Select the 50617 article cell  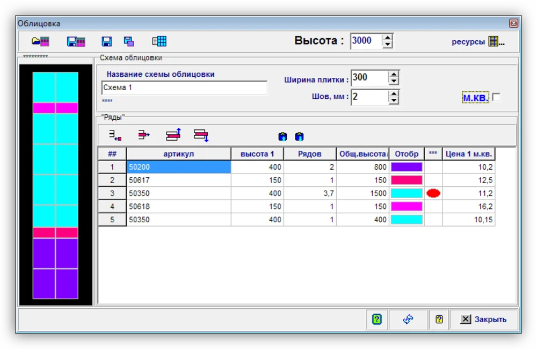(178, 180)
